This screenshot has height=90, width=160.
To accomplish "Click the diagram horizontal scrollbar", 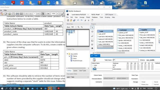I will click(x=110, y=53).
